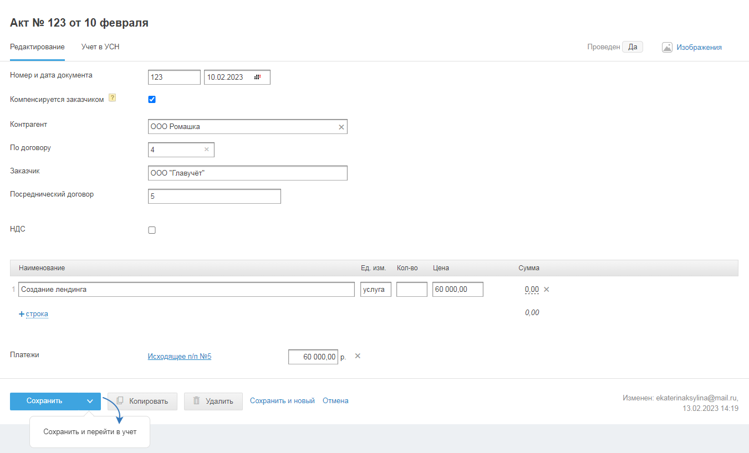
Task: Open the calendar picker in date field
Action: 257,77
